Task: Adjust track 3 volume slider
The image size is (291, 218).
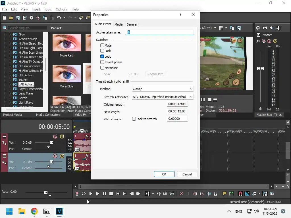Action: pyautogui.click(x=52, y=142)
